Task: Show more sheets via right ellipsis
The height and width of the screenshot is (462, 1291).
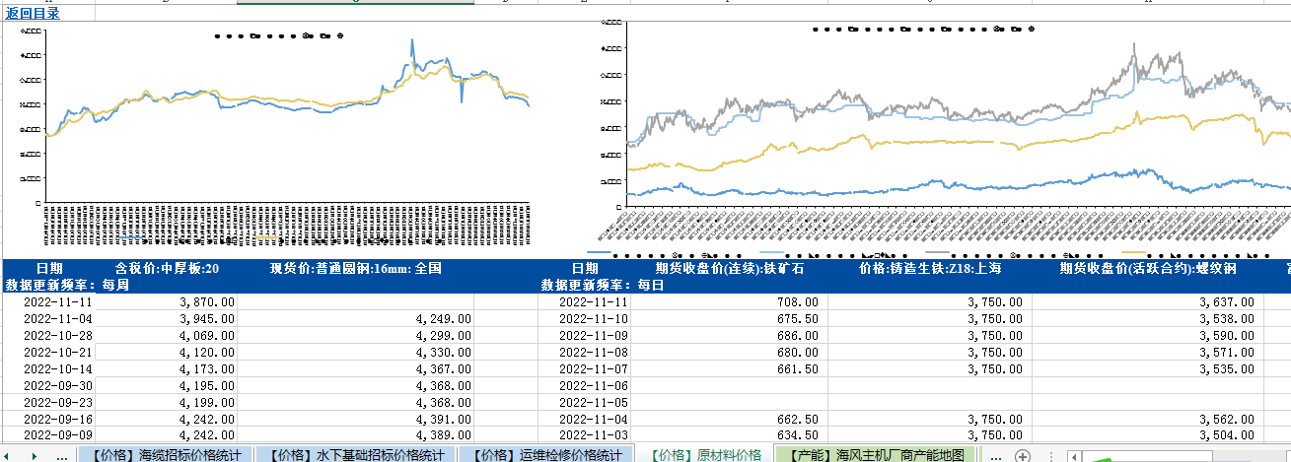Action: [x=996, y=455]
